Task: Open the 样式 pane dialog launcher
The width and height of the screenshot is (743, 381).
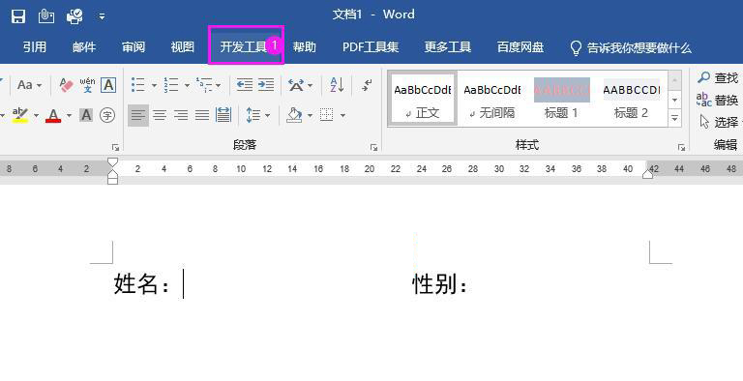Action: point(681,147)
